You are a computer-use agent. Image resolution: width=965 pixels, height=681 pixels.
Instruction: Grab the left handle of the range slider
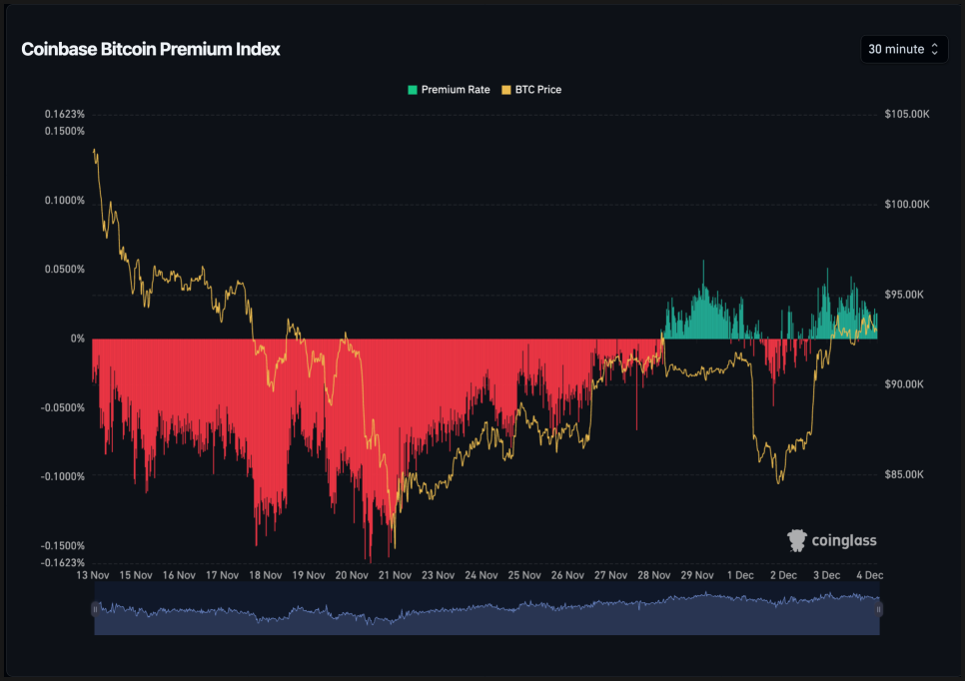click(x=96, y=608)
